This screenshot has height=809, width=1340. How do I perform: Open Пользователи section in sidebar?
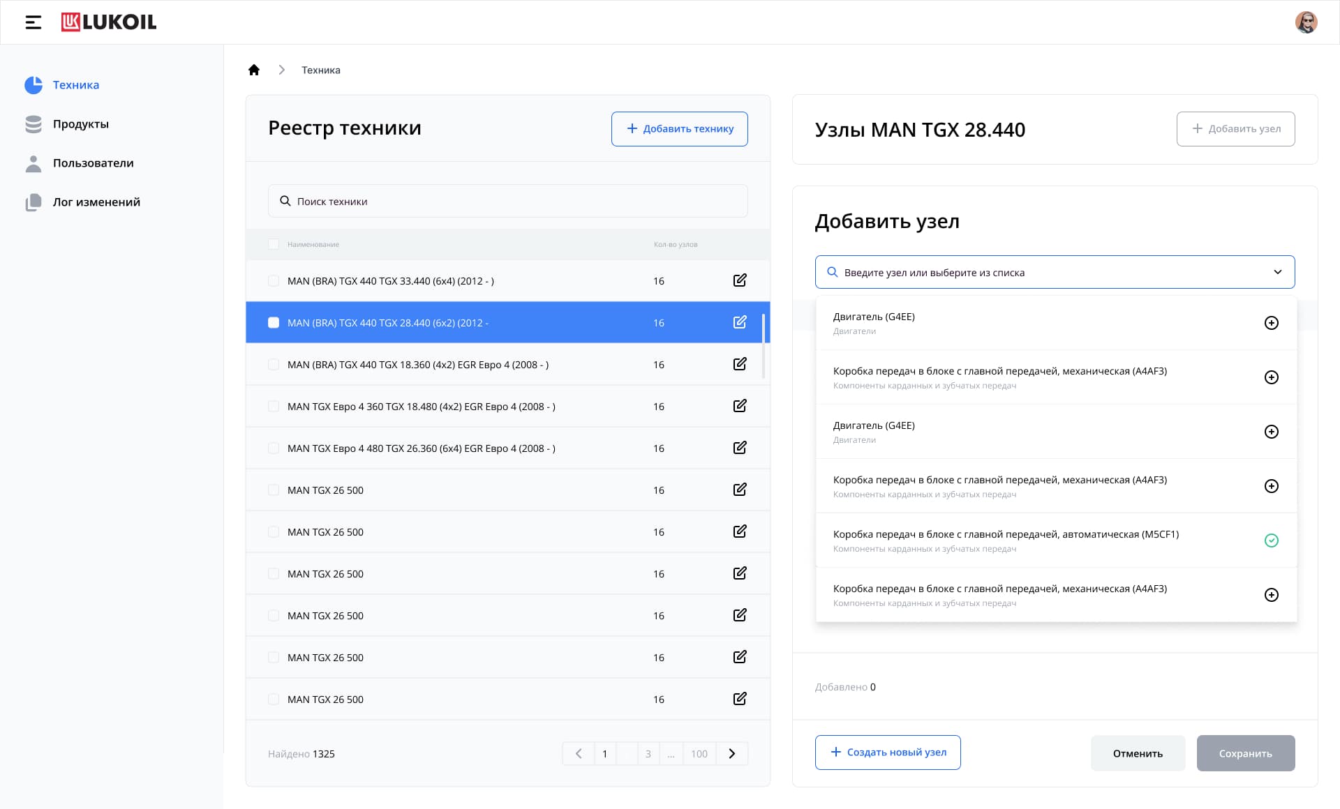click(79, 163)
